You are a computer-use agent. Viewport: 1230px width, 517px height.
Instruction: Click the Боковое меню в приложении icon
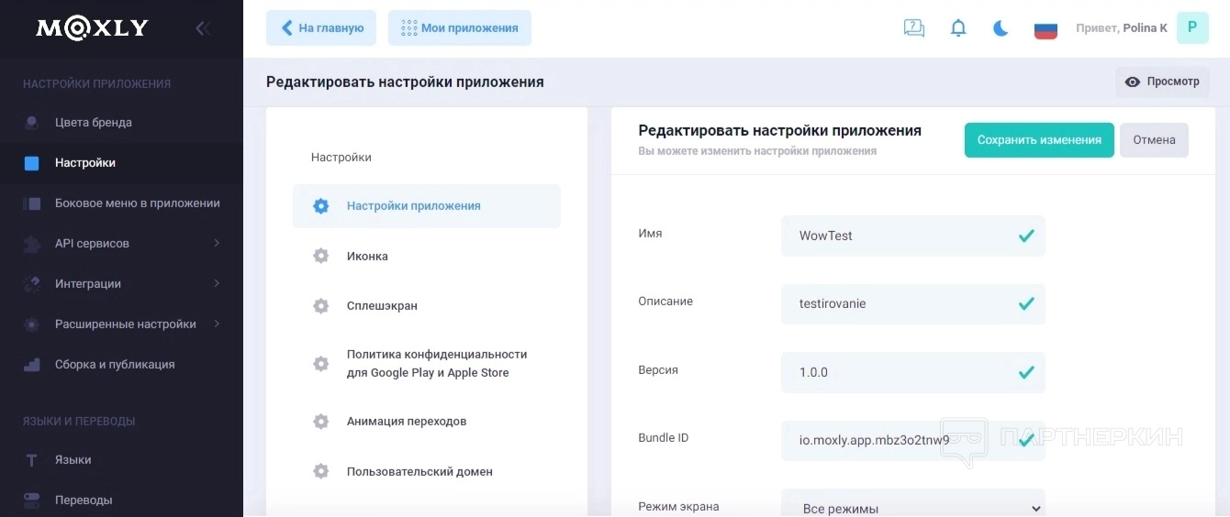click(x=32, y=203)
